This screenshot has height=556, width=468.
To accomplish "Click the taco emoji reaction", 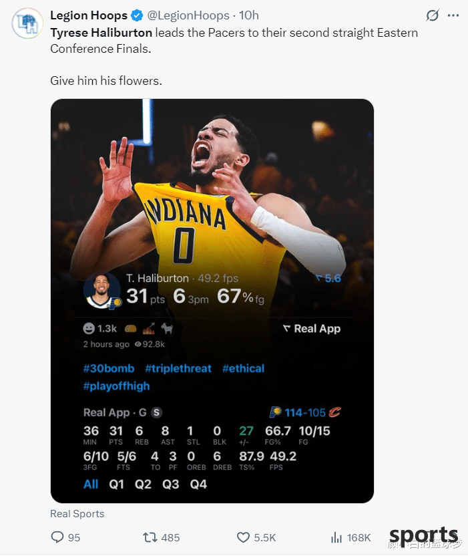I will click(x=131, y=329).
